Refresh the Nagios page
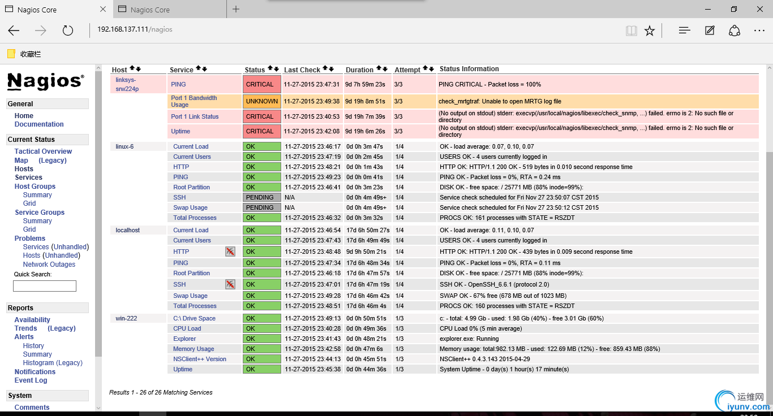Viewport: 773px width, 416px height. [x=68, y=31]
